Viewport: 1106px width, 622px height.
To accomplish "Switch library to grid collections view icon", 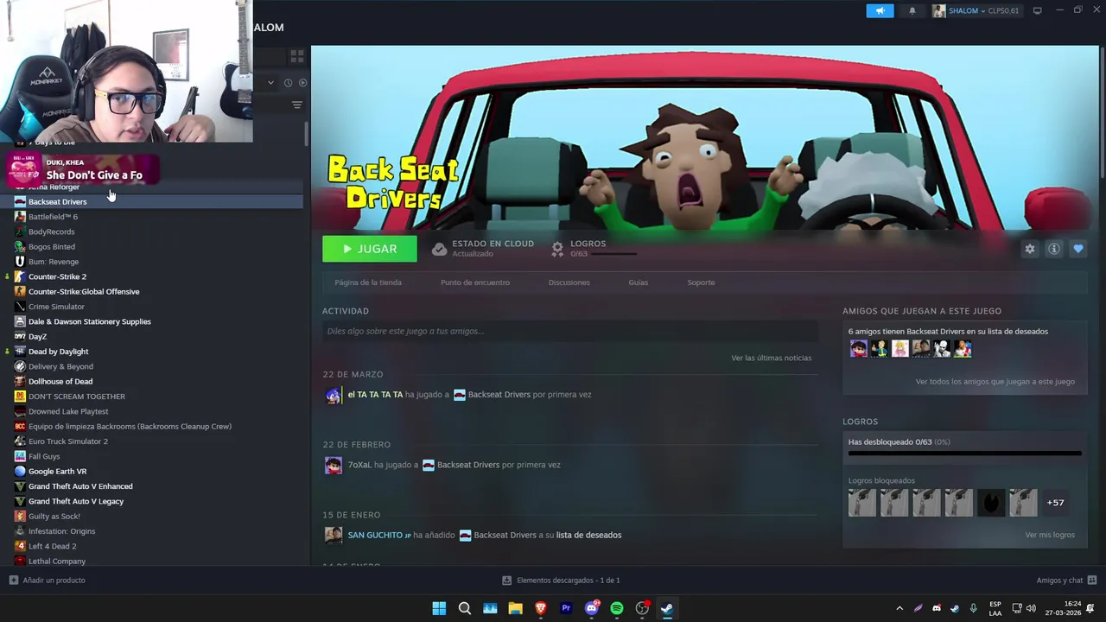I will [x=297, y=57].
